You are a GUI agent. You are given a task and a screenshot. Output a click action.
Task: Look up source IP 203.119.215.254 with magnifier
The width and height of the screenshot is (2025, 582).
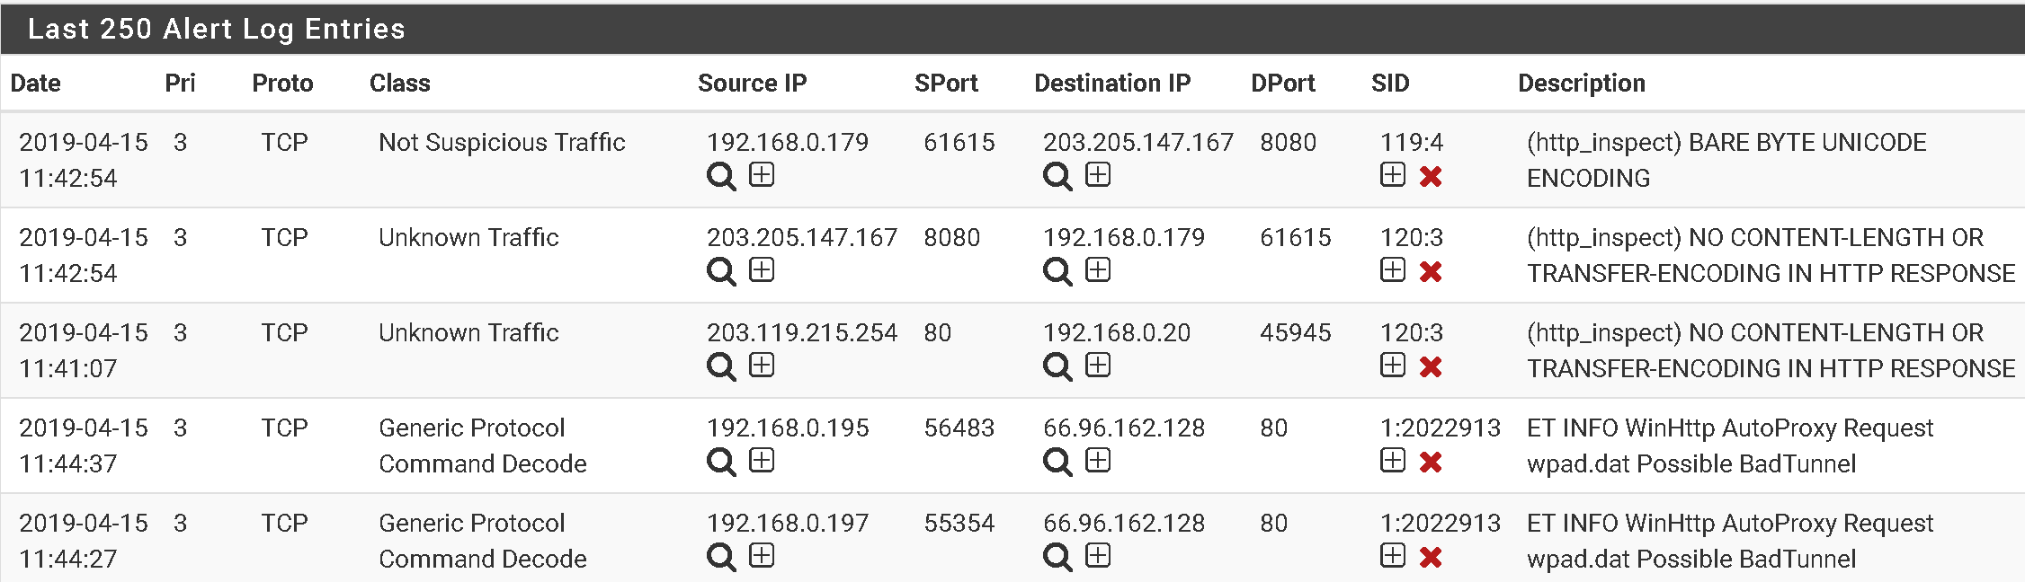click(721, 366)
